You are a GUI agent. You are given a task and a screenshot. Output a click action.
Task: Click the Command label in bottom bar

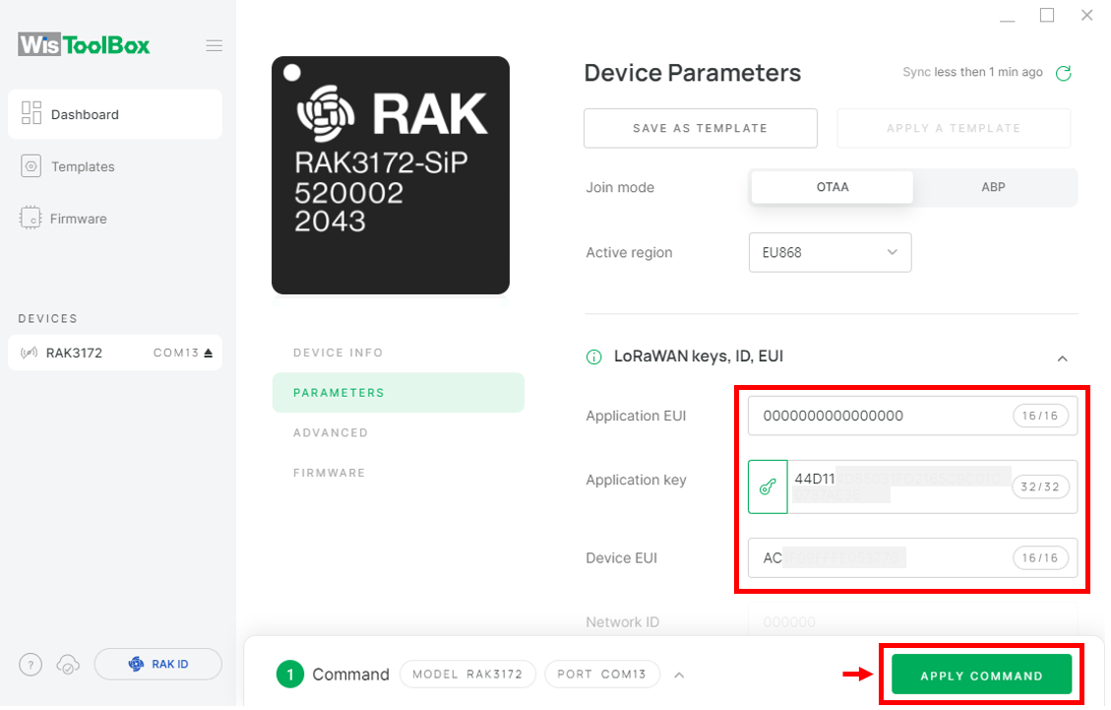click(x=350, y=675)
